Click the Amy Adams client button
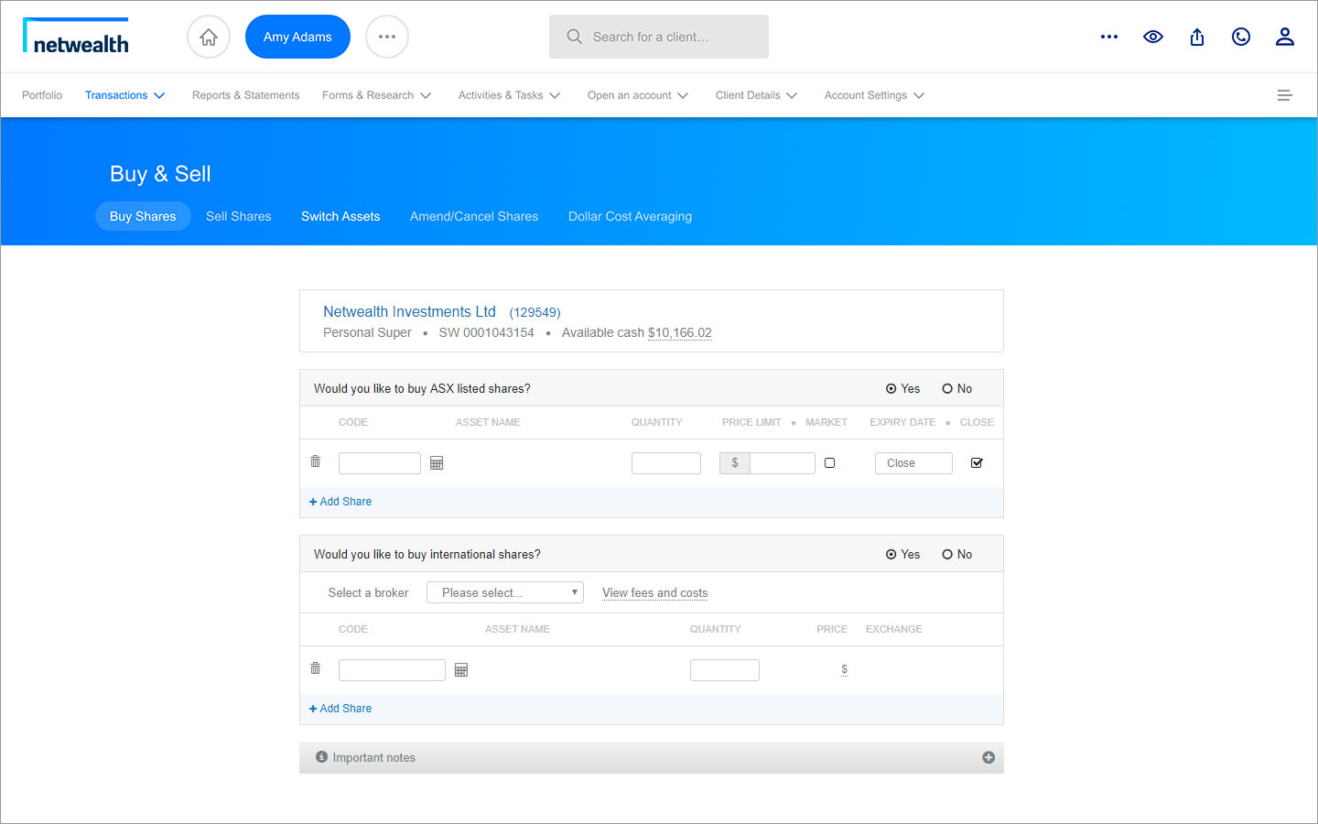The width and height of the screenshot is (1318, 824). coord(297,37)
